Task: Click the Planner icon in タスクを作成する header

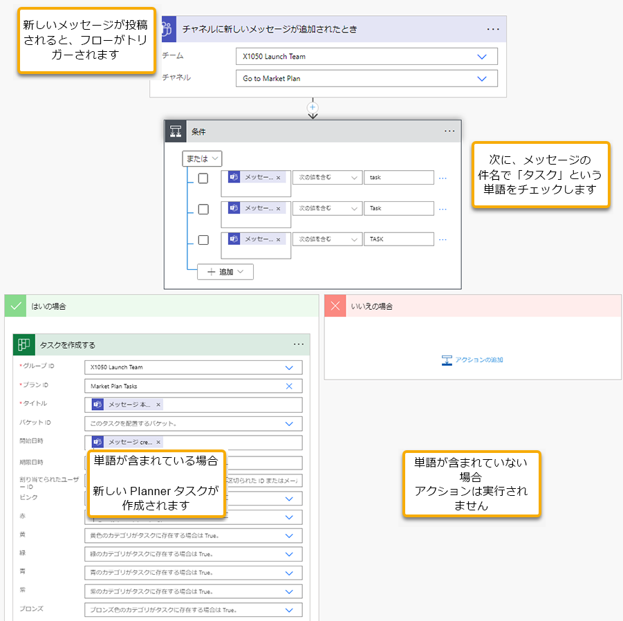Action: [x=24, y=344]
